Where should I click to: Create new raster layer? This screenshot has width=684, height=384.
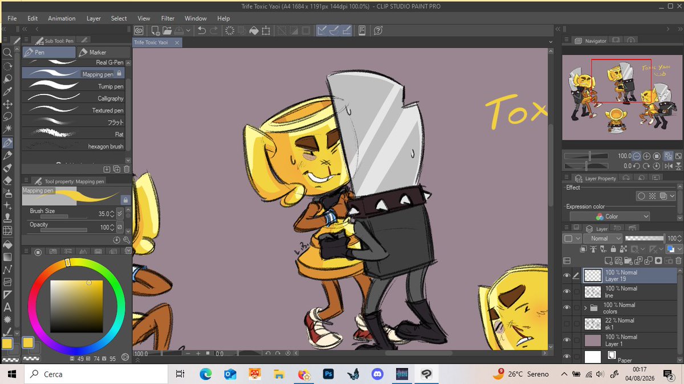[x=609, y=261]
